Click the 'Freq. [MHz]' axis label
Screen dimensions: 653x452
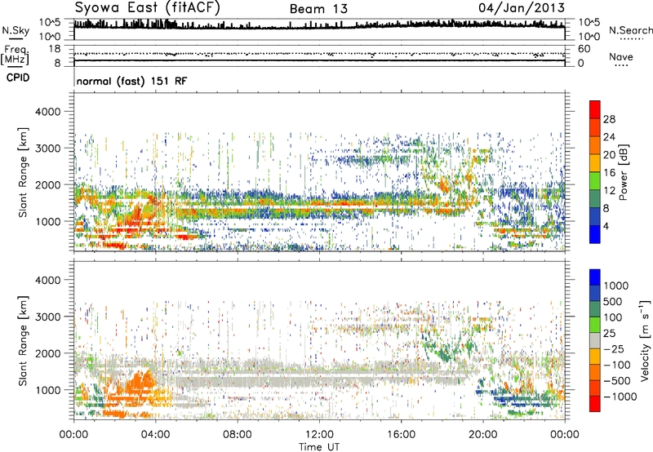click(x=16, y=55)
